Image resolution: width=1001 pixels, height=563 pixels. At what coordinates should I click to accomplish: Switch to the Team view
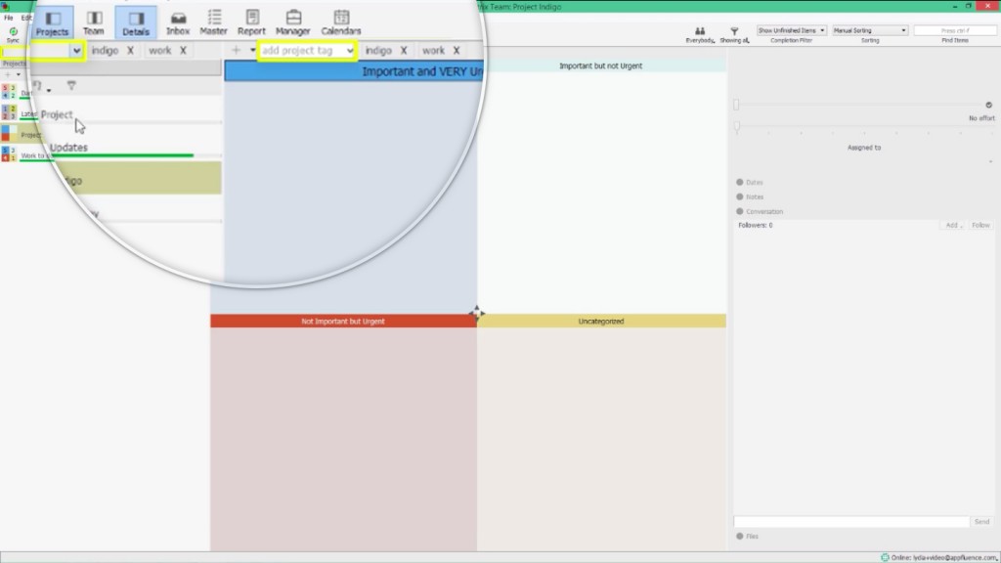[x=95, y=23]
